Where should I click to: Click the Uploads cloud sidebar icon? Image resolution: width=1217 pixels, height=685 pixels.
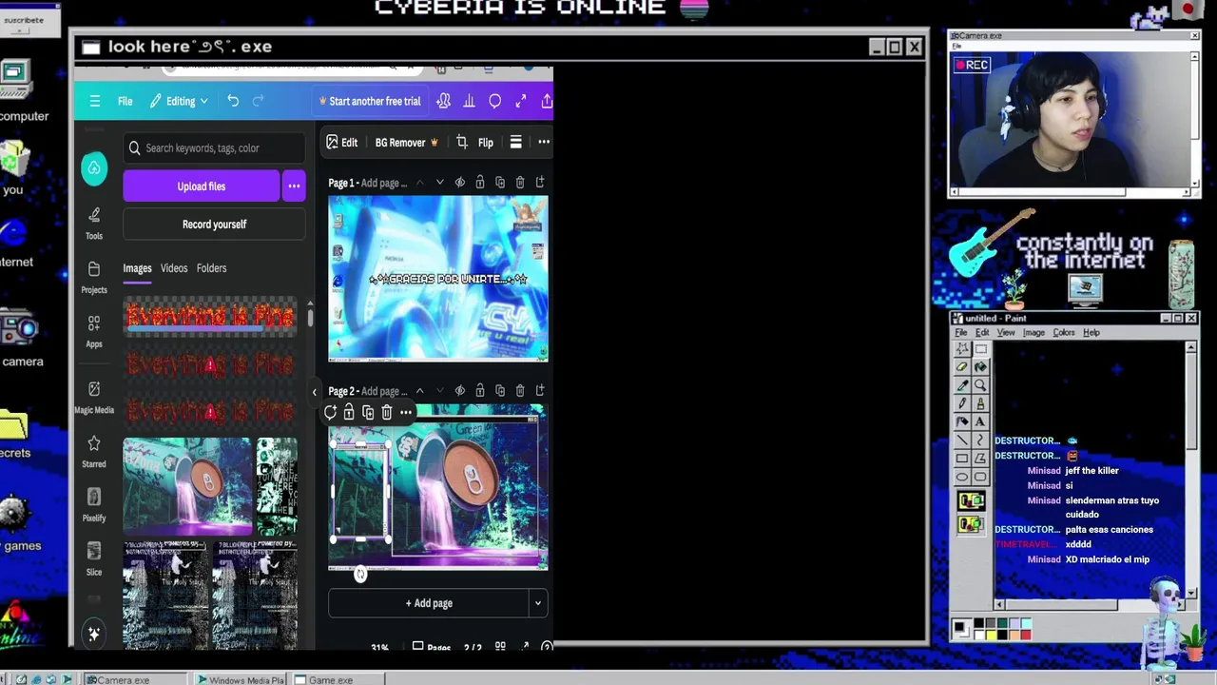[x=94, y=168]
